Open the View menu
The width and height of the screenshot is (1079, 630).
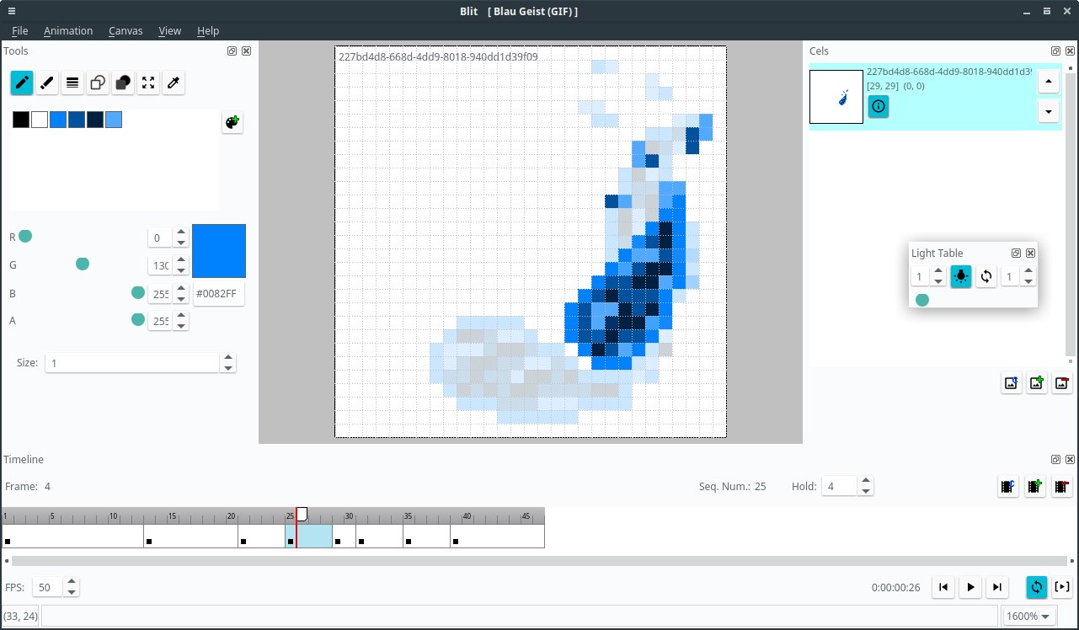coord(170,30)
